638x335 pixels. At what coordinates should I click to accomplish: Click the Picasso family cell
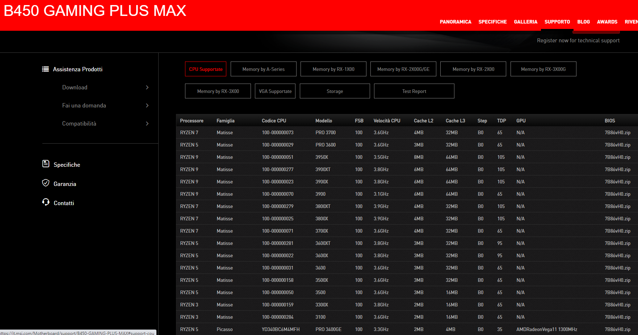click(224, 329)
